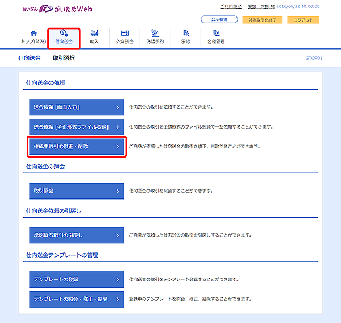This screenshot has width=341, height=323.
Task: Open 作成中取引の修正・削除
Action: tap(77, 147)
